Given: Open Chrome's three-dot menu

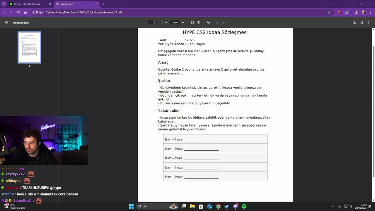Looking at the screenshot, I should (x=371, y=12).
